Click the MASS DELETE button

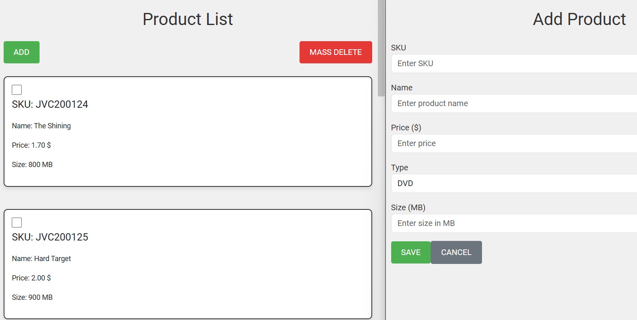[x=335, y=52]
